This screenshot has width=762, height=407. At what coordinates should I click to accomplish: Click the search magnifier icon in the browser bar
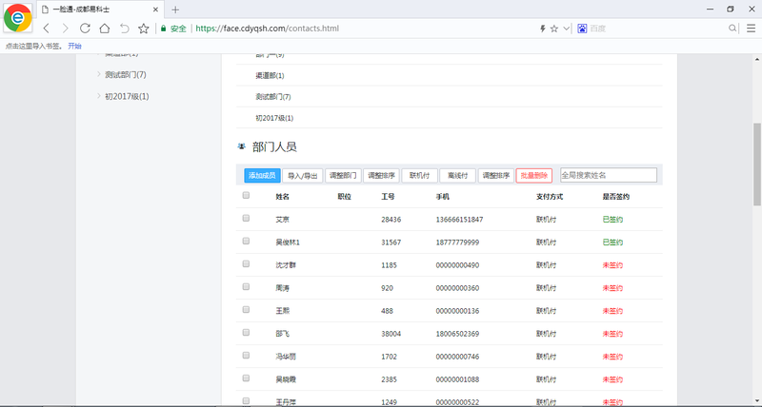click(732, 29)
